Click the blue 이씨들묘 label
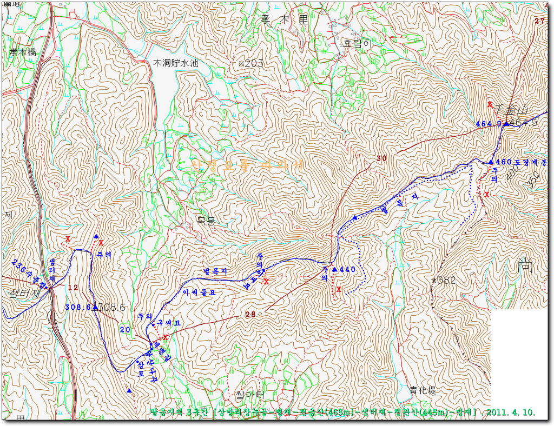Screen dimensions: 554x426 coord(199,292)
